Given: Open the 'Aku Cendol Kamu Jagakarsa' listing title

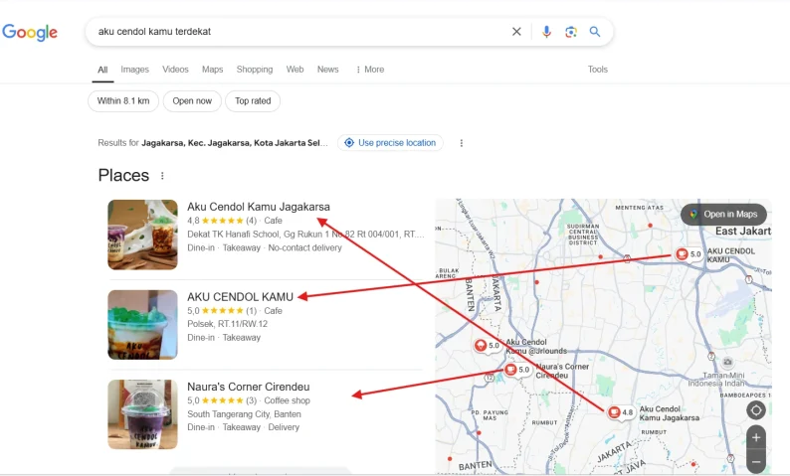Looking at the screenshot, I should [259, 207].
